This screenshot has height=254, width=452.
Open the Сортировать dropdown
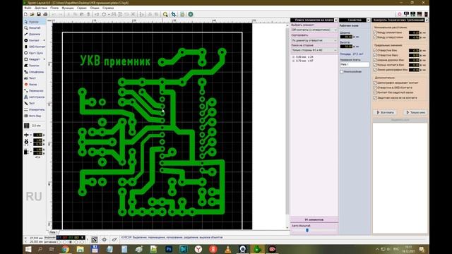click(314, 40)
